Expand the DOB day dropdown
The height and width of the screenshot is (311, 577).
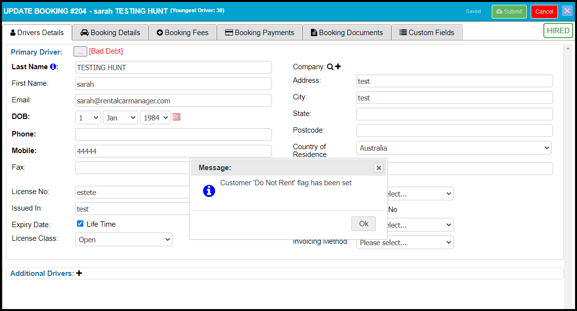pyautogui.click(x=88, y=117)
